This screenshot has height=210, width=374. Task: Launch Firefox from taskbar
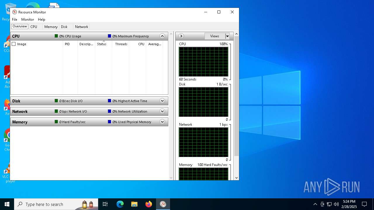pos(149,204)
